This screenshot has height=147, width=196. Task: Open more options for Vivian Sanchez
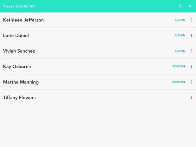pyautogui.click(x=191, y=51)
